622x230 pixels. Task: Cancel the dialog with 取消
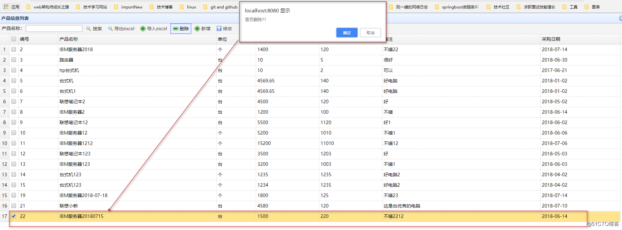click(371, 33)
